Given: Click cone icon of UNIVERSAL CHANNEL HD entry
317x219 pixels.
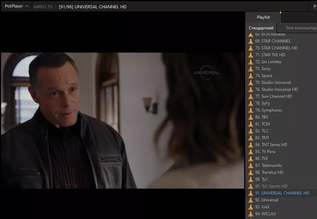Looking at the screenshot, I should tap(251, 193).
